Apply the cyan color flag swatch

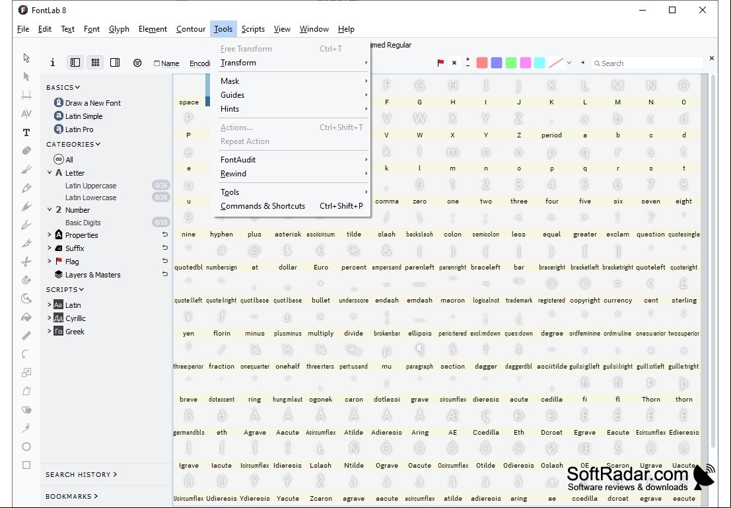point(540,63)
